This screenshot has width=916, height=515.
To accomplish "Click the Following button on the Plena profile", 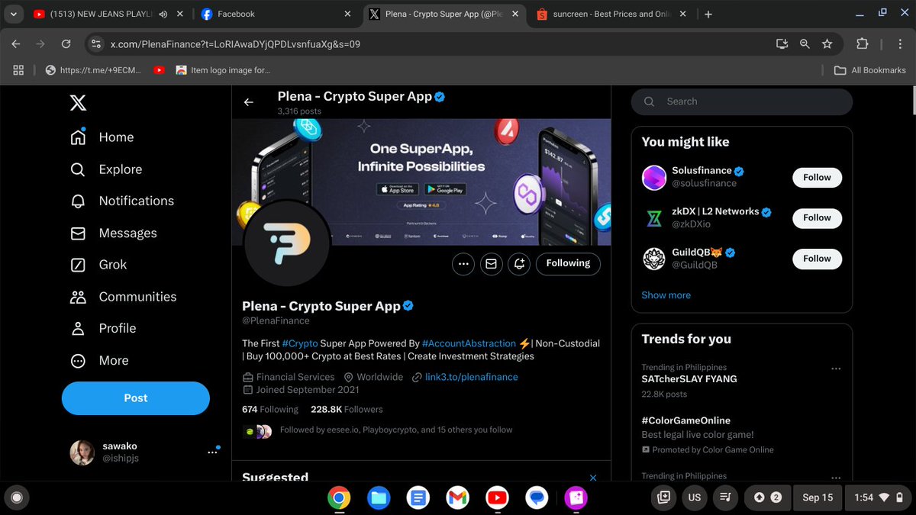I will coord(568,263).
